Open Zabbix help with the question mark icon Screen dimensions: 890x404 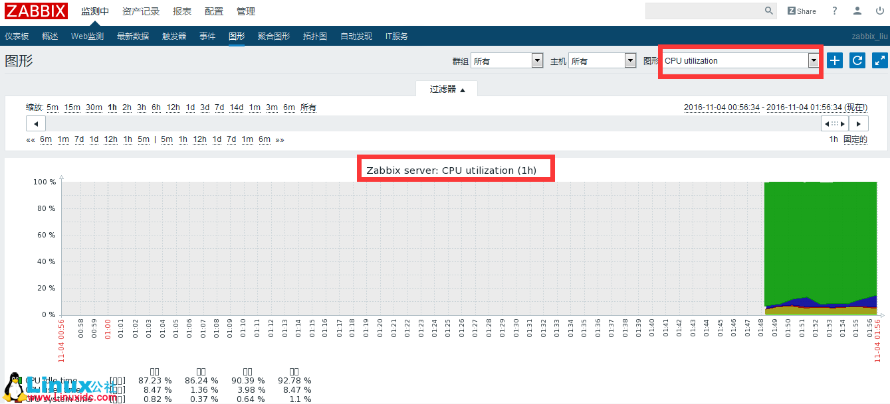pyautogui.click(x=834, y=11)
